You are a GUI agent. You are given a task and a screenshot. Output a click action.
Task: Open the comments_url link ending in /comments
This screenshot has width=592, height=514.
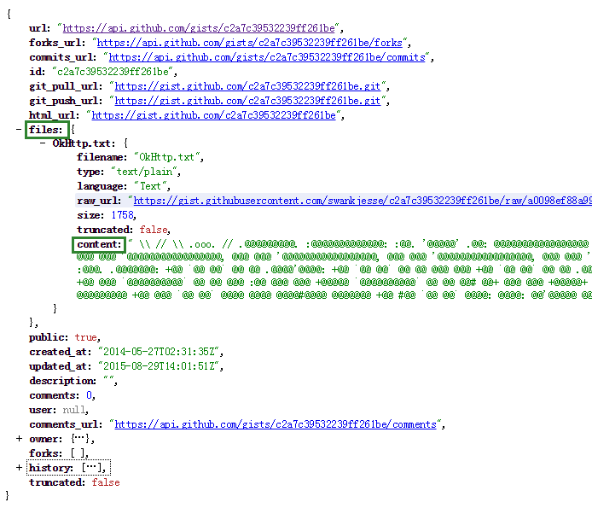276,424
